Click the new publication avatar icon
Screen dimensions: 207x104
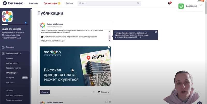point(42,25)
